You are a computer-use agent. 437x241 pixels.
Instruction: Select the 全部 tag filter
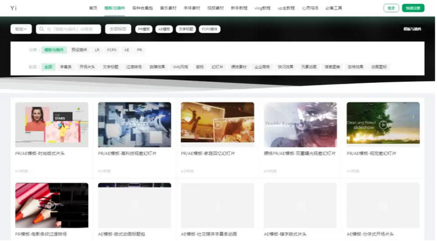pyautogui.click(x=48, y=67)
